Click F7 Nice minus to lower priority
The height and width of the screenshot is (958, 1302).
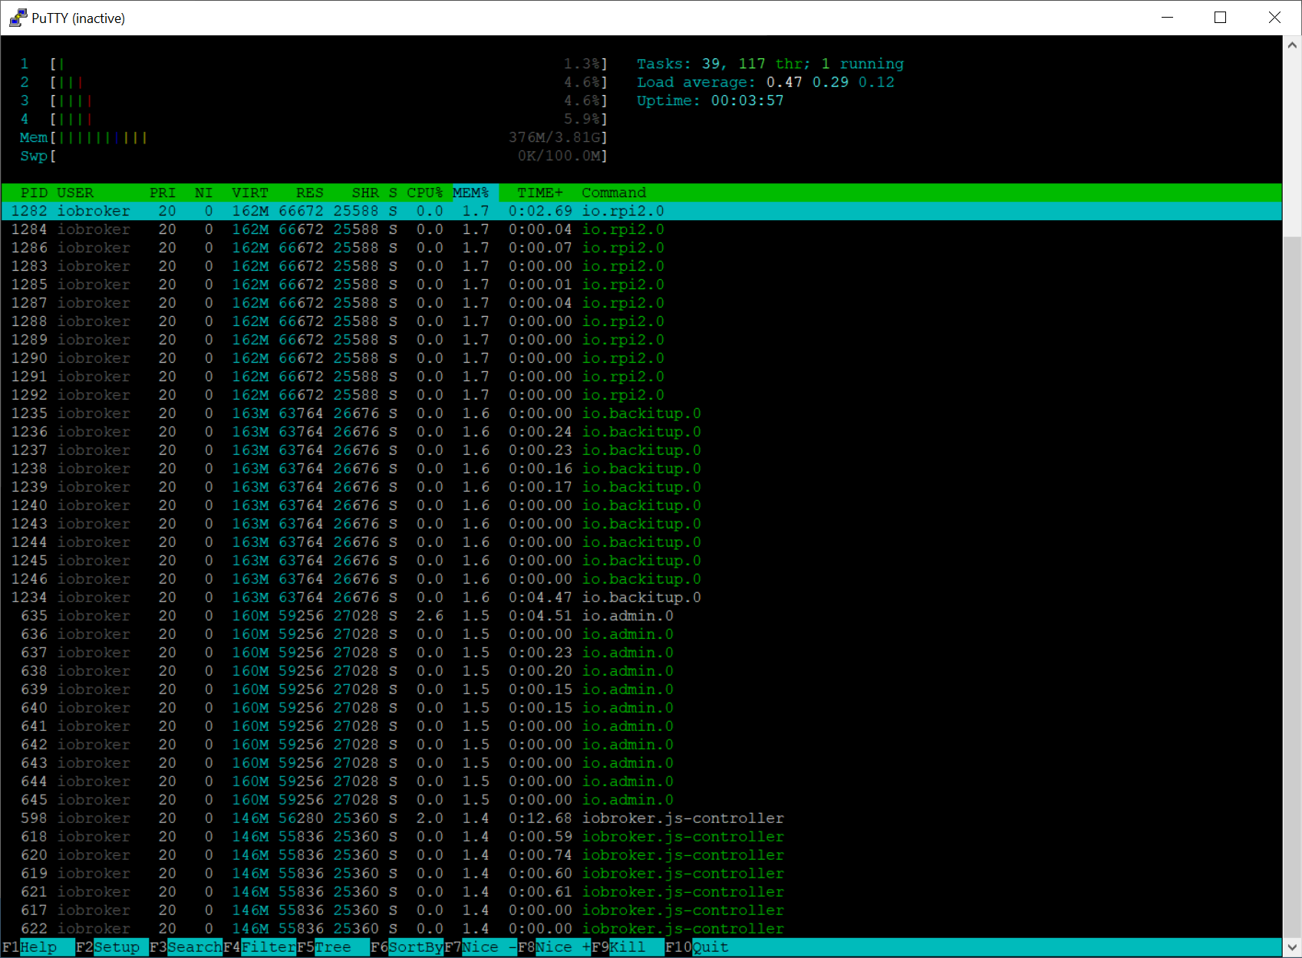click(480, 947)
